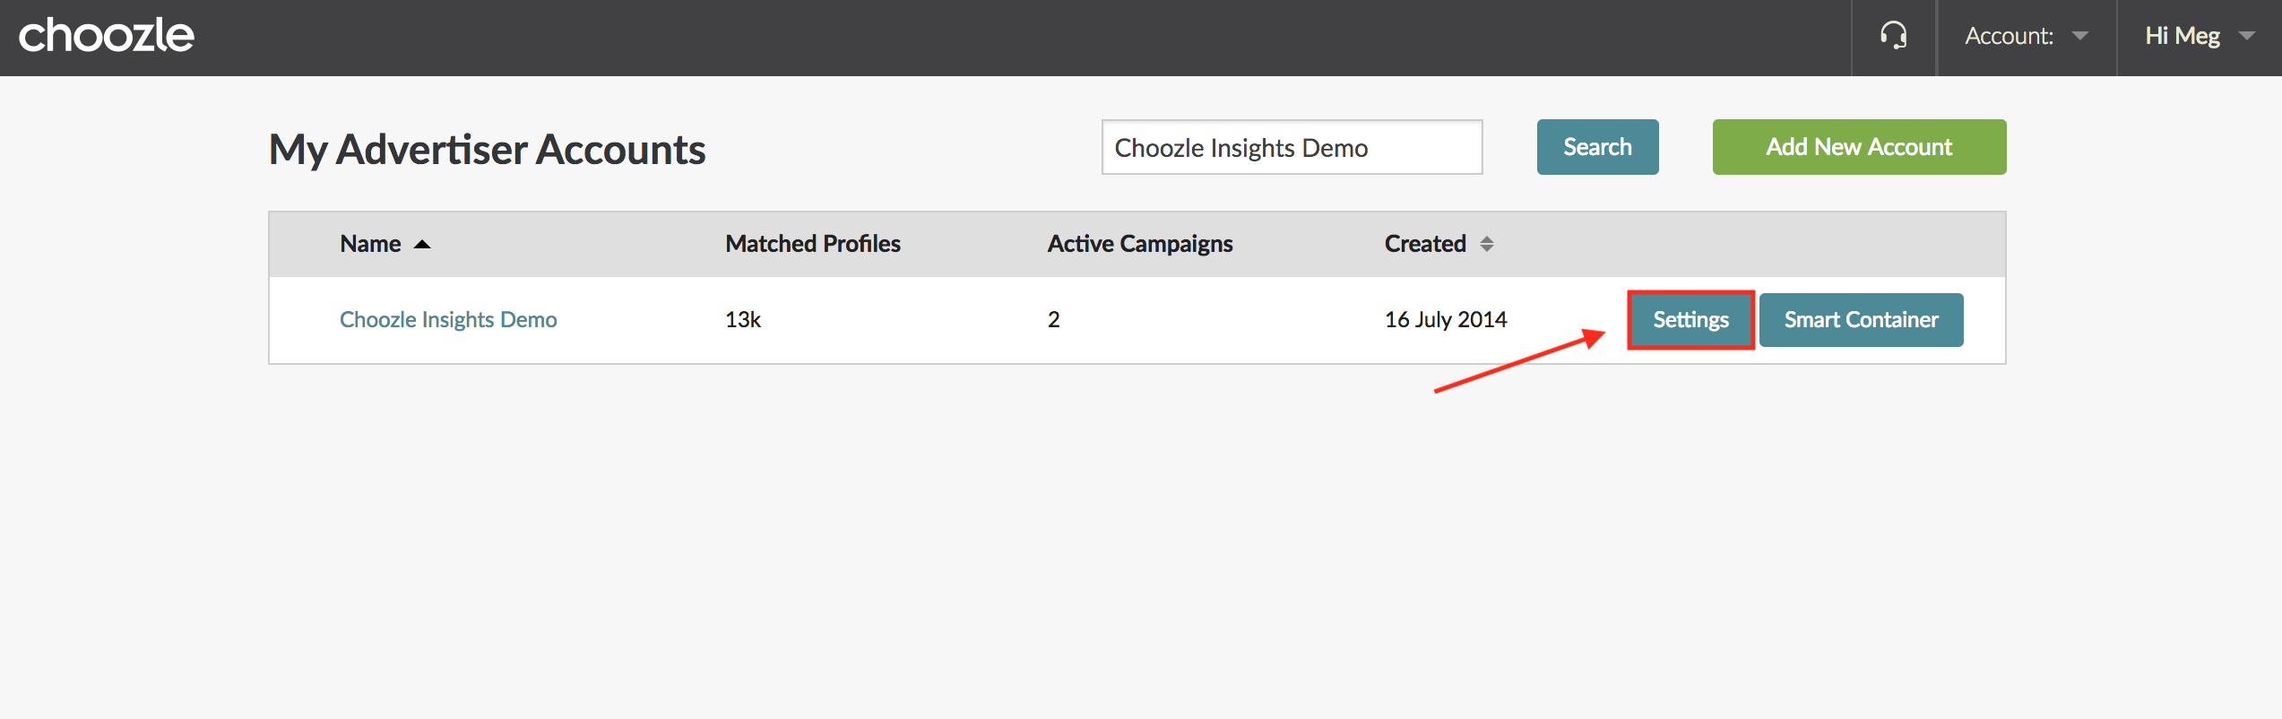Sort by Created date arrows
This screenshot has height=719, width=2282.
[x=1486, y=244]
